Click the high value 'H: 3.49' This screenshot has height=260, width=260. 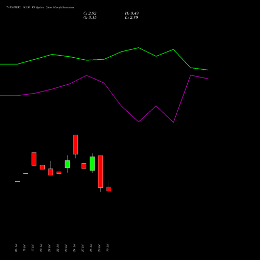[132, 14]
